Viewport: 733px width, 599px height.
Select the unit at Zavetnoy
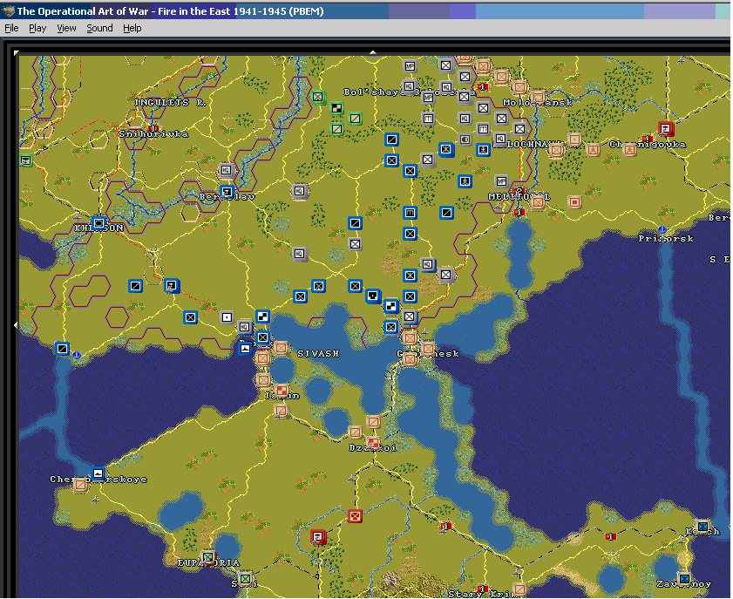click(x=684, y=579)
